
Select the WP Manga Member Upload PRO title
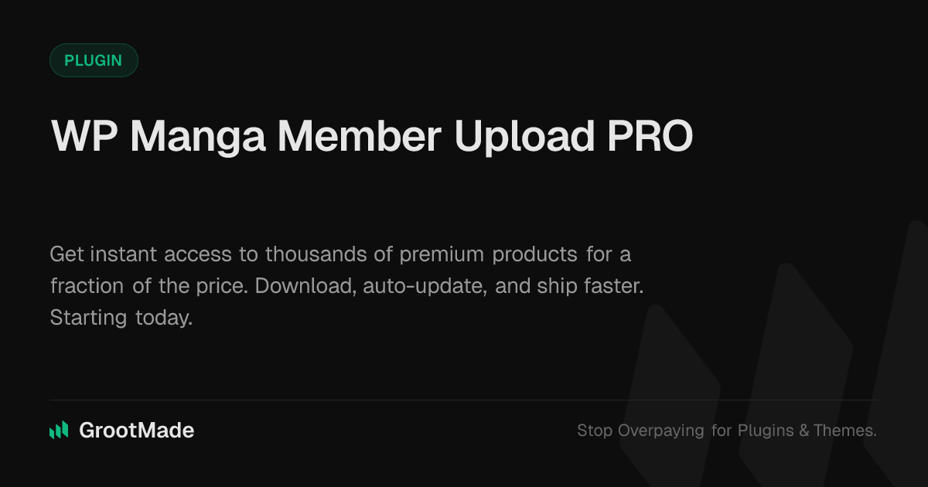click(x=372, y=137)
